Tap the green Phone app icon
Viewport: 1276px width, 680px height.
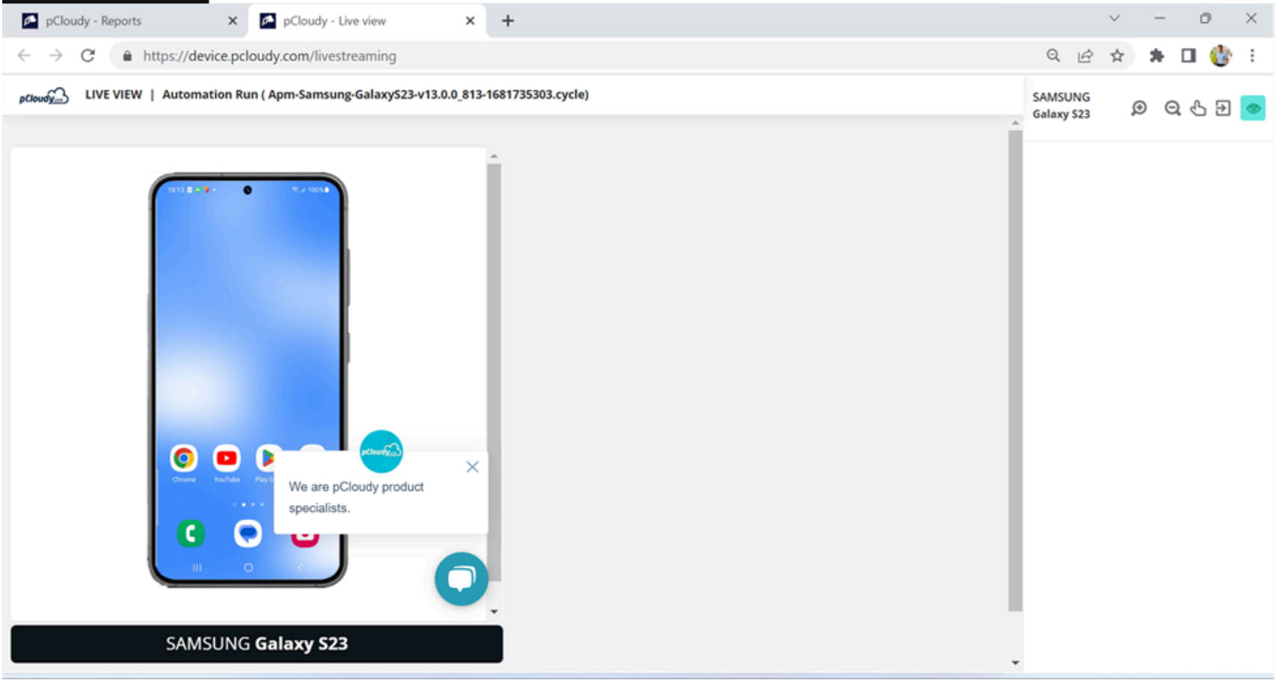pyautogui.click(x=191, y=534)
